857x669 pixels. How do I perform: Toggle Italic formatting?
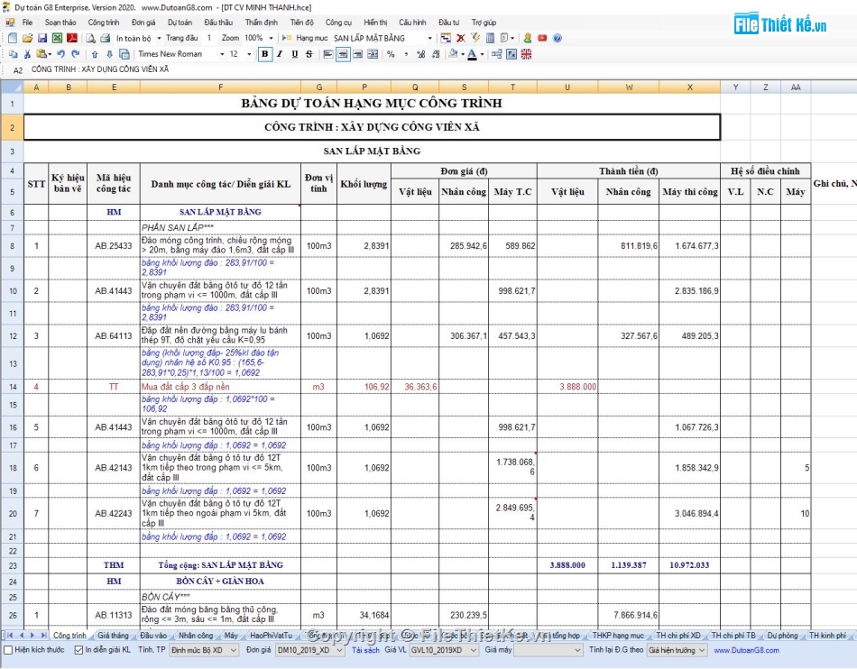(280, 54)
